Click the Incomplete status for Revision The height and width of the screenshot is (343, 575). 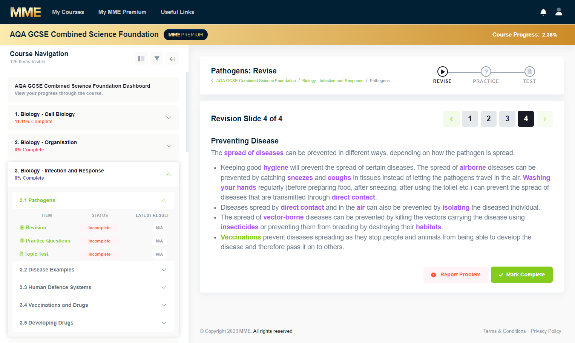coord(100,228)
